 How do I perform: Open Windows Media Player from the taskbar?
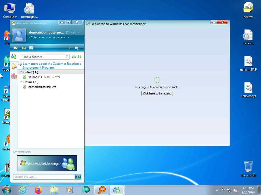coord(70,190)
